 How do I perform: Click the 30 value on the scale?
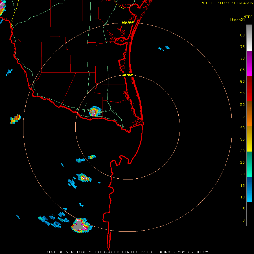coord(242,151)
